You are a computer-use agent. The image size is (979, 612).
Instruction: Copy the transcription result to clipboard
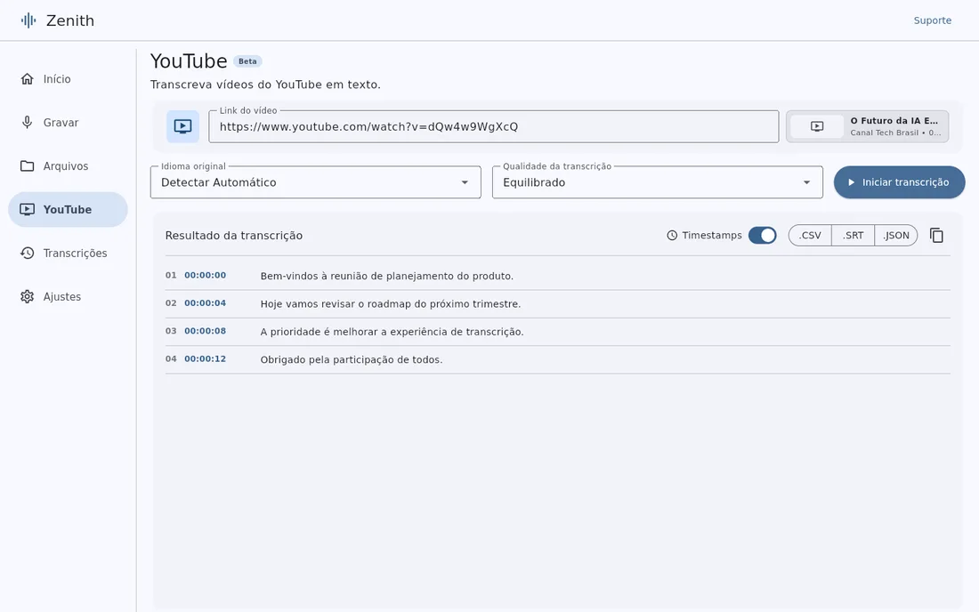[x=936, y=235]
